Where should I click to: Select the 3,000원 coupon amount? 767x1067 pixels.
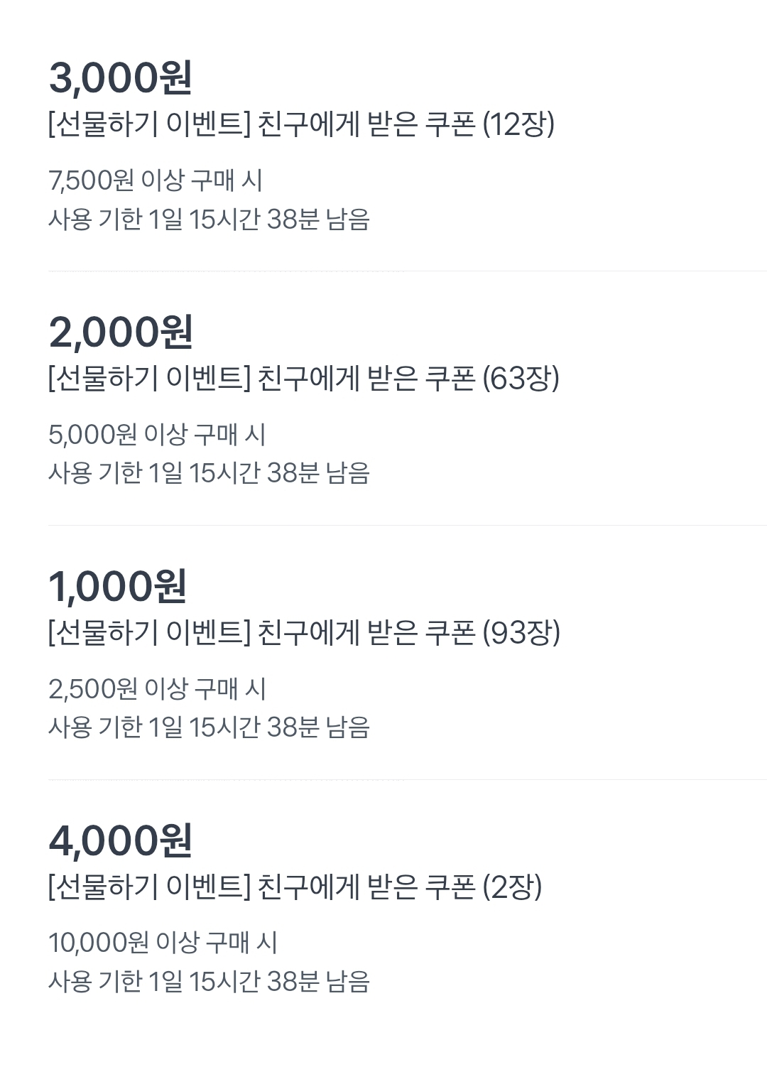(121, 77)
